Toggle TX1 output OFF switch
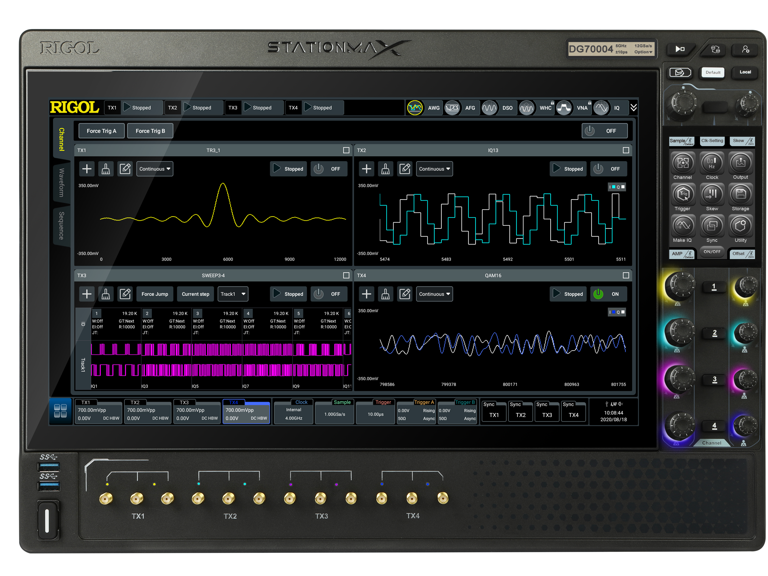The height and width of the screenshot is (576, 768). click(329, 169)
